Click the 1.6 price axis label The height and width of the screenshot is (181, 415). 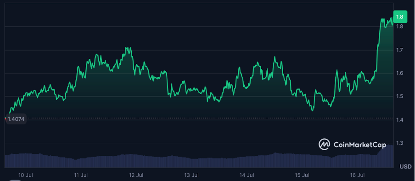(x=400, y=73)
